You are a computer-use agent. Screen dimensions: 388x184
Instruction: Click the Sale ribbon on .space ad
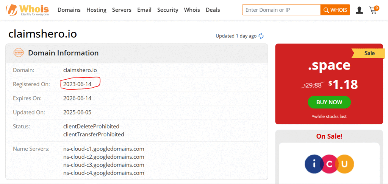(x=369, y=53)
